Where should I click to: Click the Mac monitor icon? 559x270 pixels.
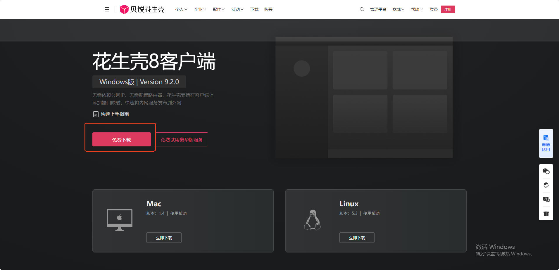click(120, 220)
